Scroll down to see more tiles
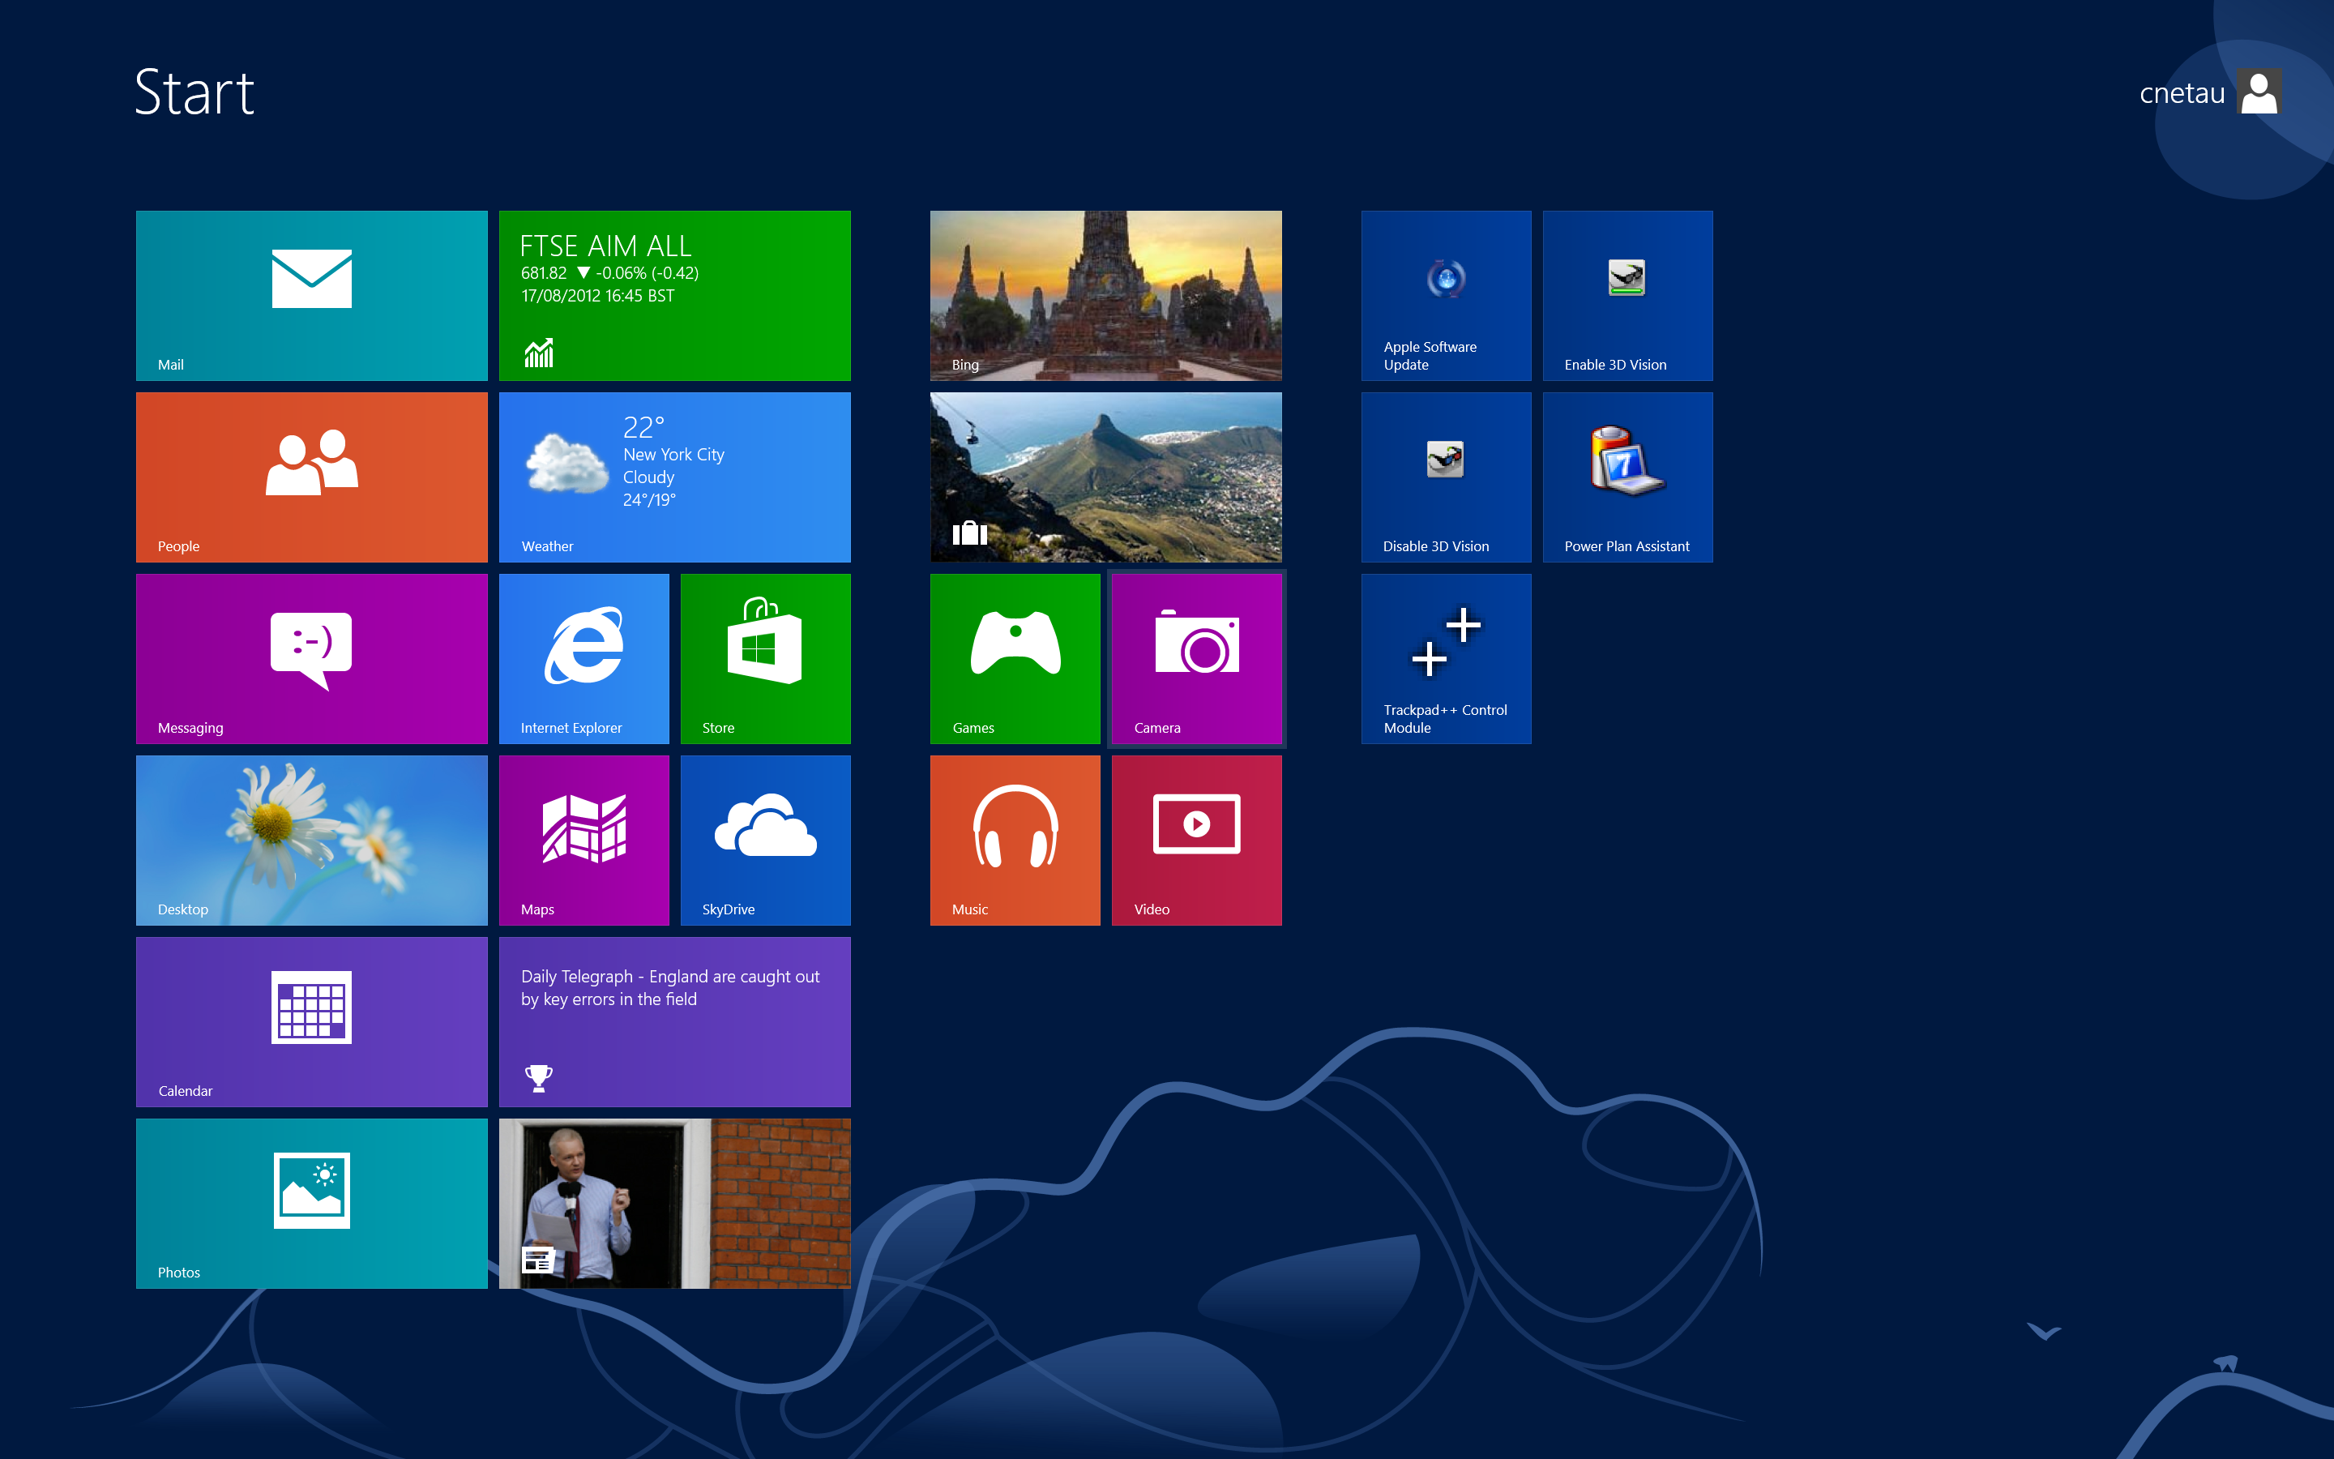This screenshot has width=2334, height=1459. [2043, 1328]
